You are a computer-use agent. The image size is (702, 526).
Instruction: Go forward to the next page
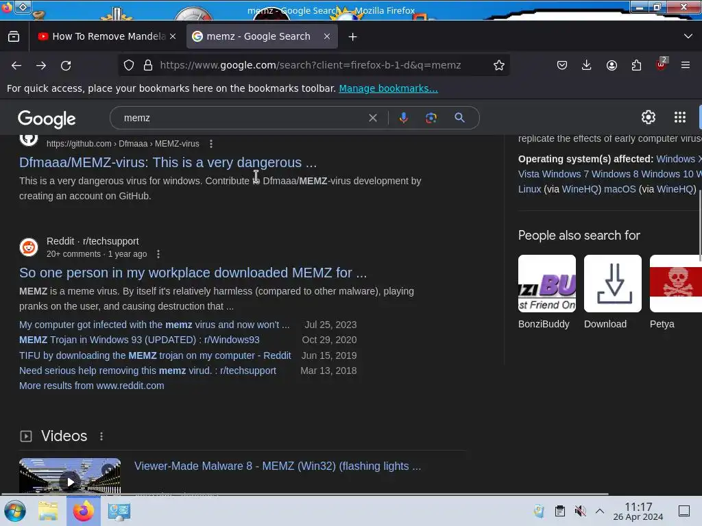(x=41, y=65)
